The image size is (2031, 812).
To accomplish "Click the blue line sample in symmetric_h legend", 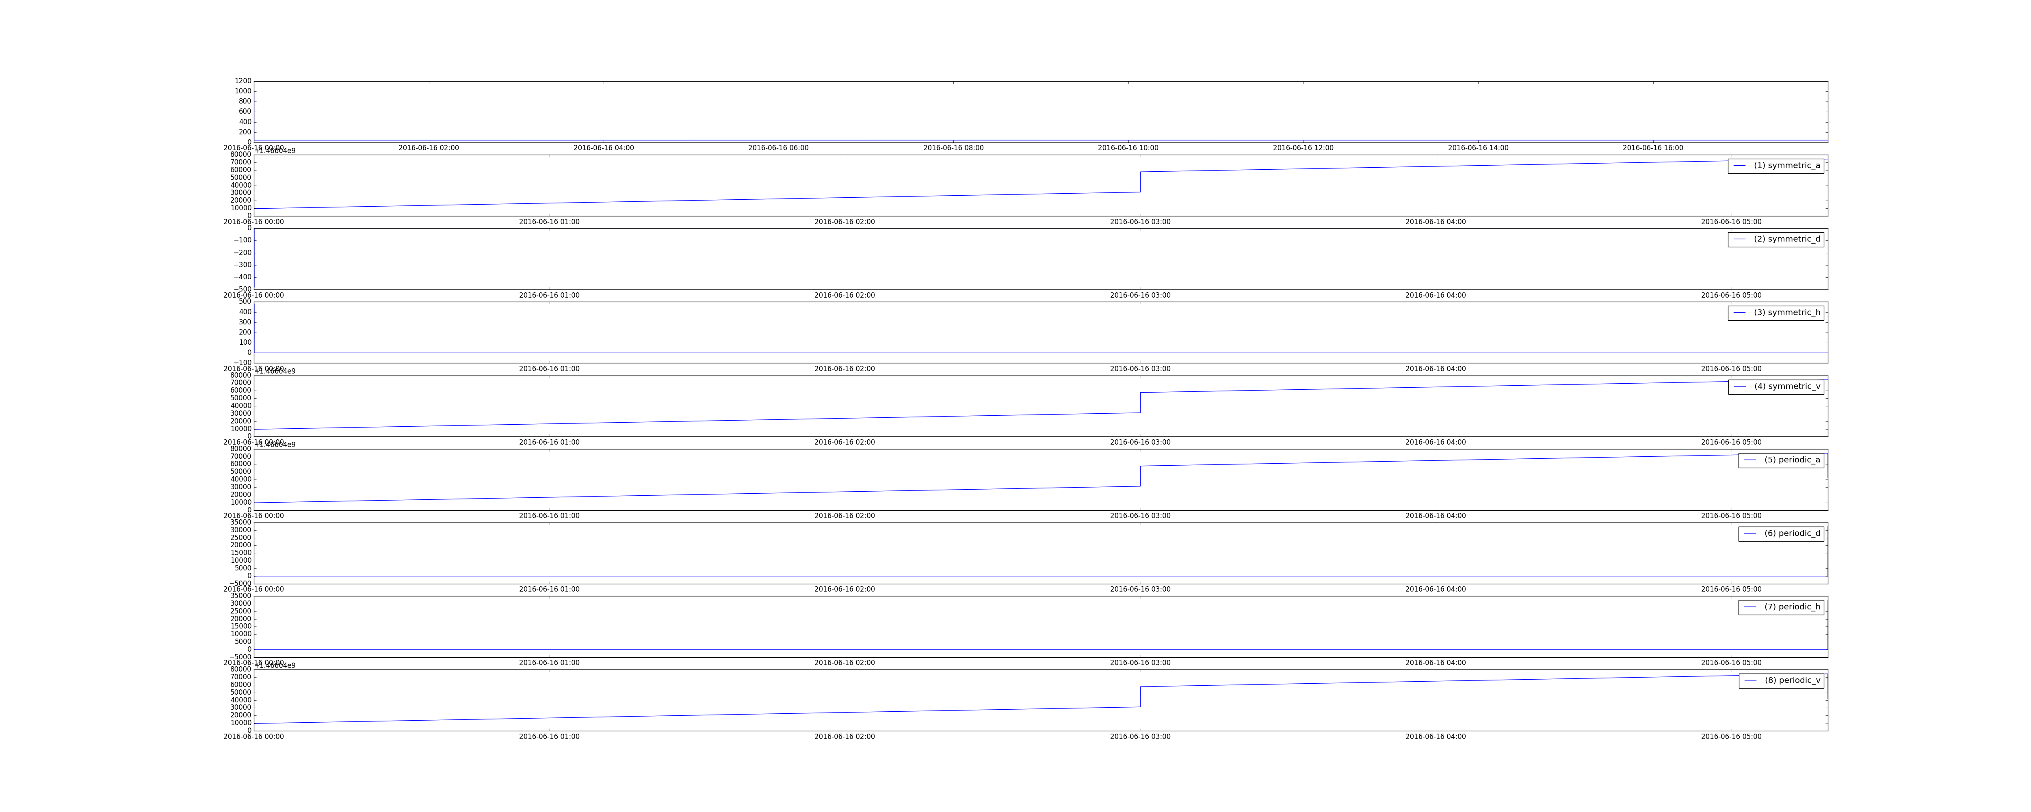I will (1739, 312).
